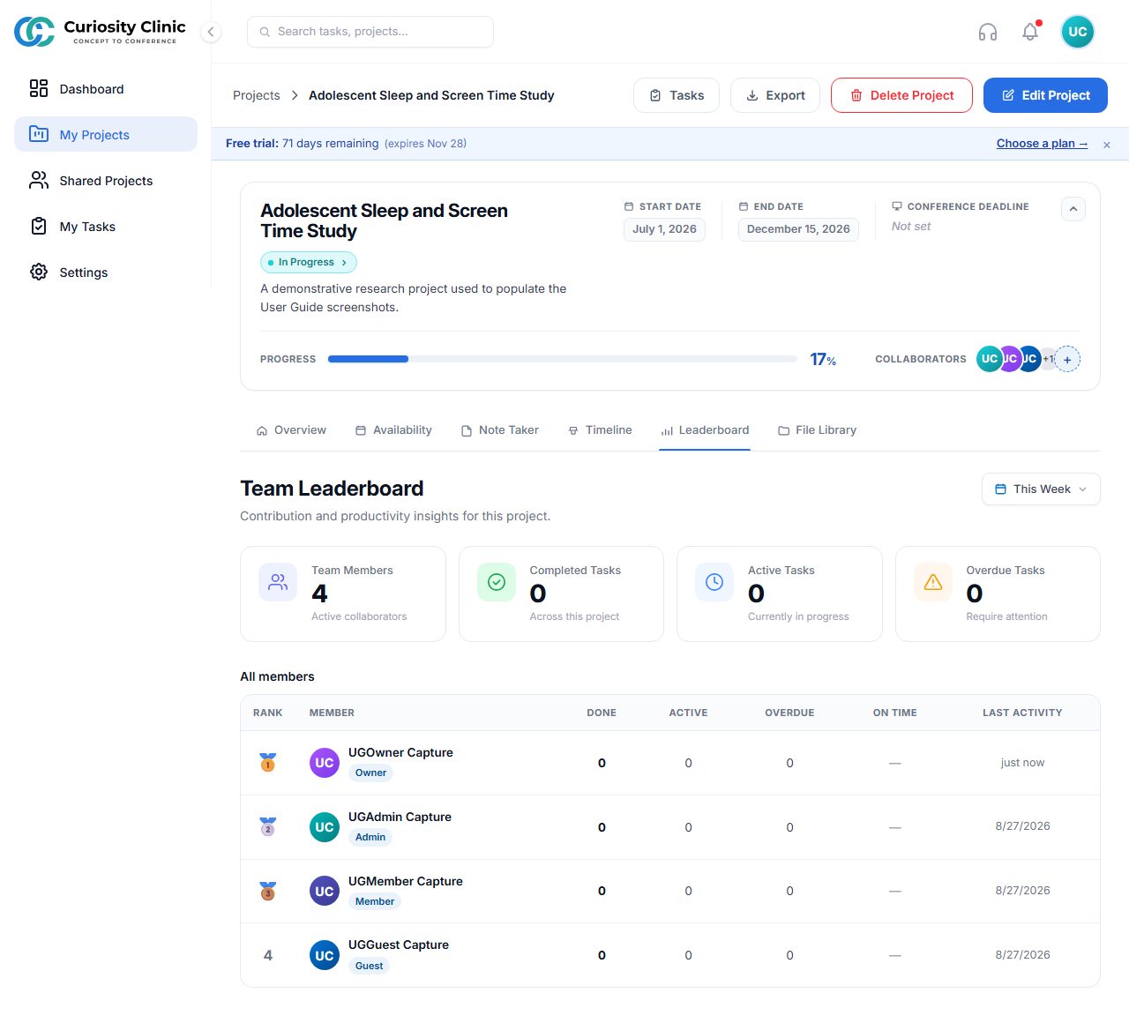
Task: Open Settings in the sidebar
Action: point(106,272)
